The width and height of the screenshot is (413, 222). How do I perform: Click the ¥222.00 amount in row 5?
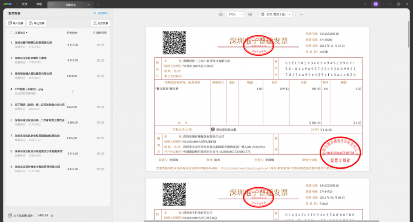pos(72,107)
